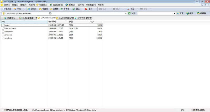This screenshot has width=210, height=112.
Task: Sort files by 修改日期 column header
Action: [52, 22]
